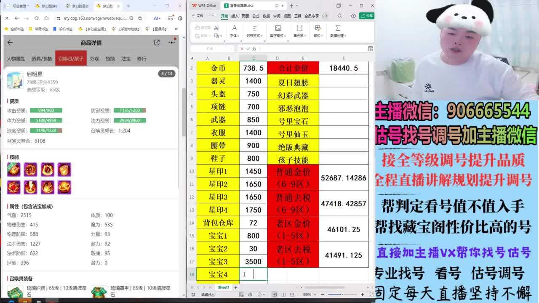
Task: Go back using 商品详情 back arrow
Action: 10,43
